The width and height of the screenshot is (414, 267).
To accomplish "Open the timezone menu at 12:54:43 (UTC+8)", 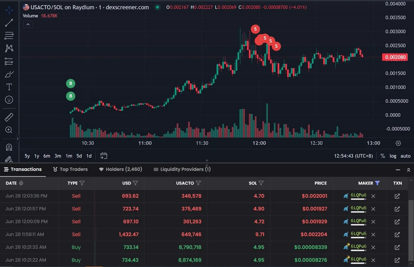I will pyautogui.click(x=354, y=156).
